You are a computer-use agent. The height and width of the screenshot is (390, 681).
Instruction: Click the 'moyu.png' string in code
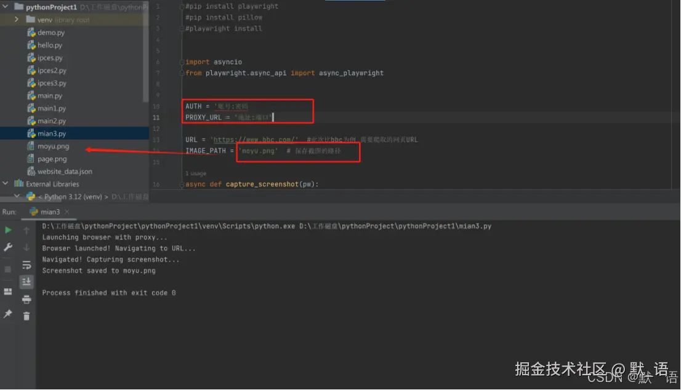pyautogui.click(x=258, y=151)
